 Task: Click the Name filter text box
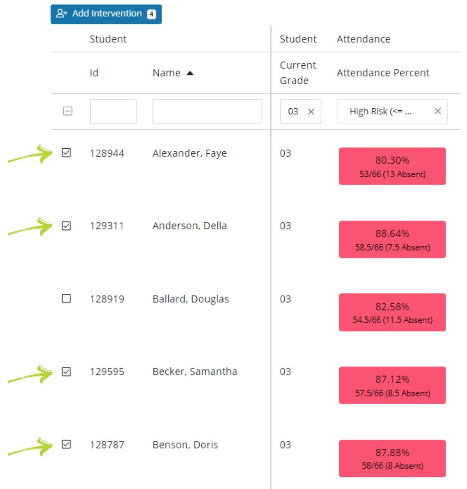(207, 112)
